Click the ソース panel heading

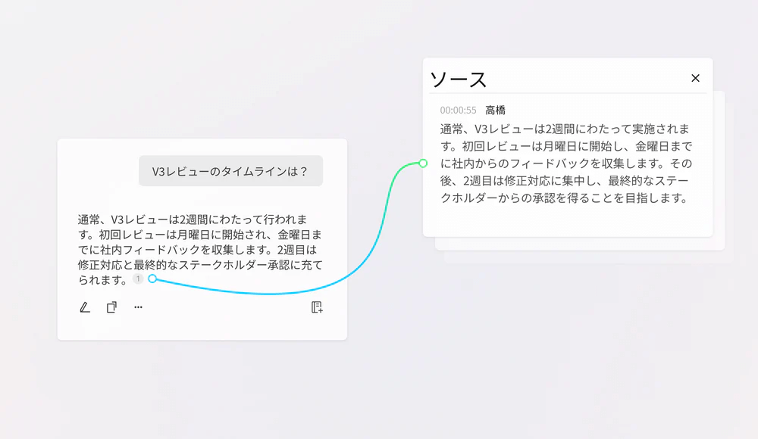click(x=458, y=79)
